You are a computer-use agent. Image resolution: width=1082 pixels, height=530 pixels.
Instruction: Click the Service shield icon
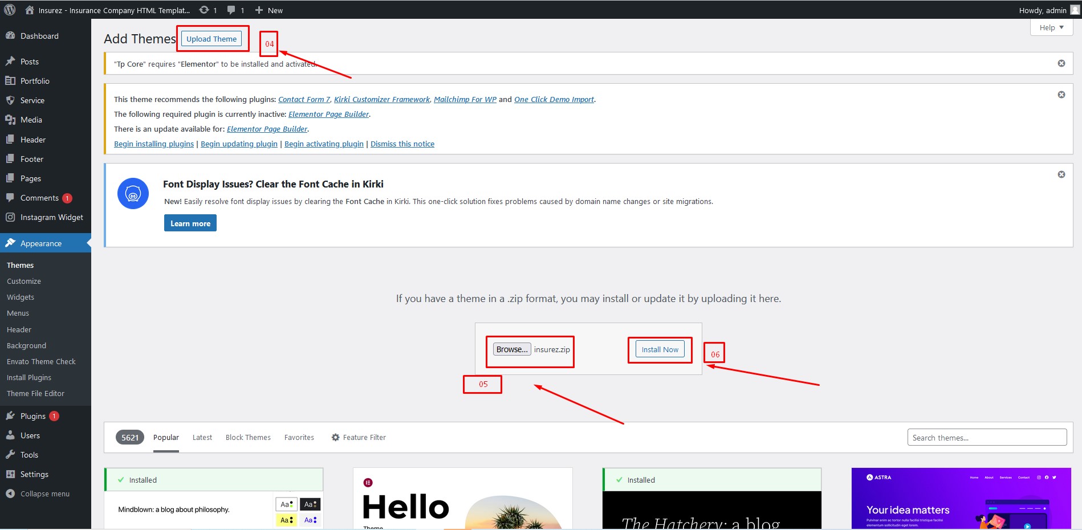(10, 100)
